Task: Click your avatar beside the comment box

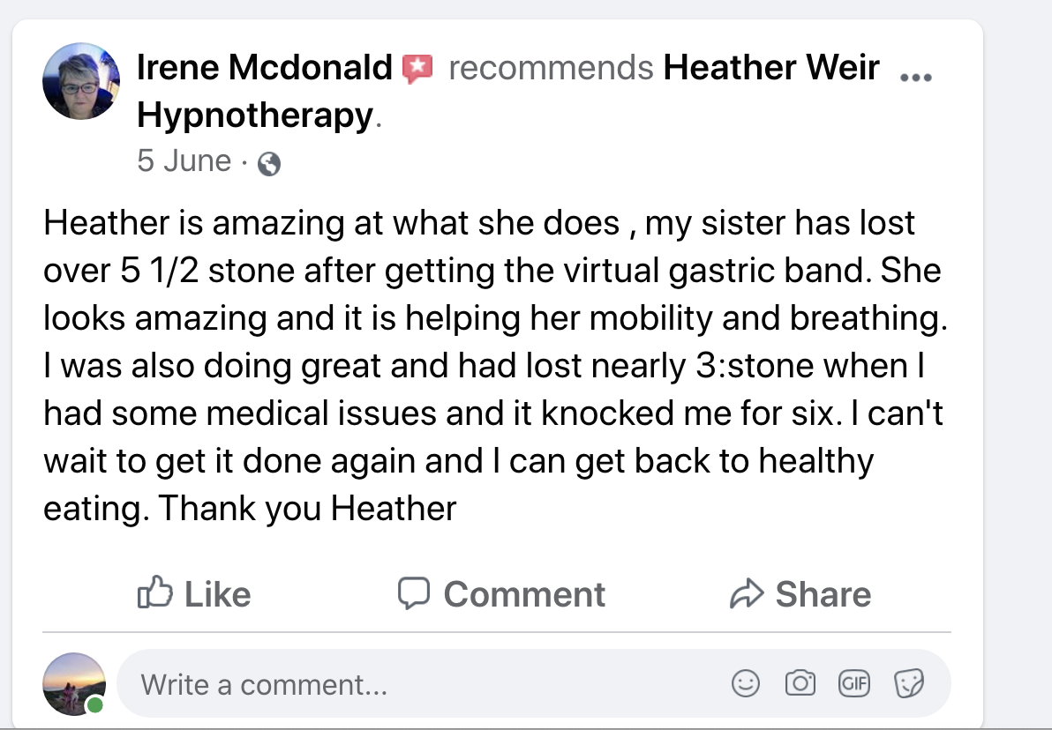Action: [74, 684]
